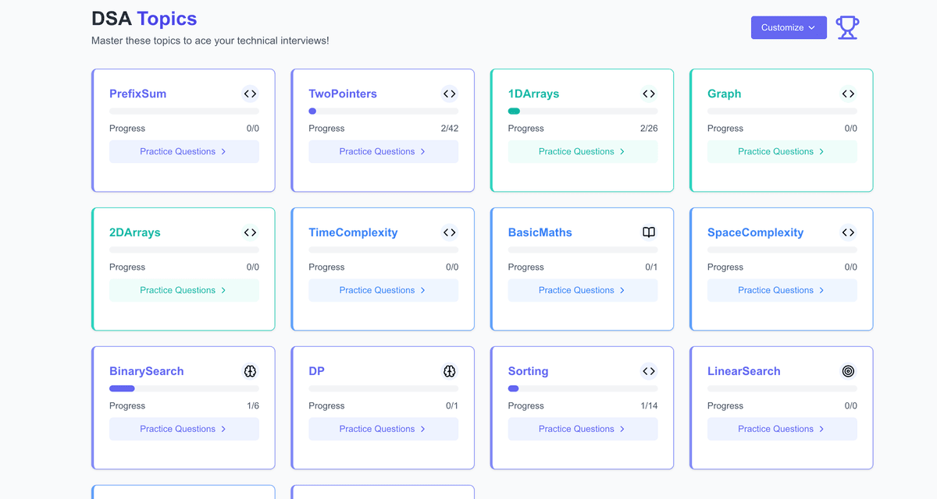937x499 pixels.
Task: Click the DP topic title
Action: pyautogui.click(x=317, y=371)
